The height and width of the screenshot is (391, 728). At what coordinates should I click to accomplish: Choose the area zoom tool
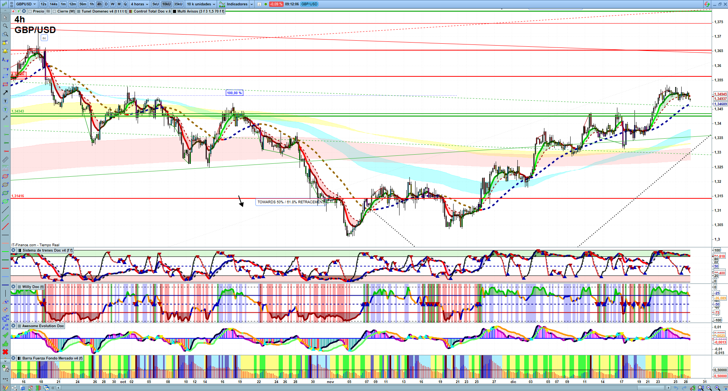[5, 34]
